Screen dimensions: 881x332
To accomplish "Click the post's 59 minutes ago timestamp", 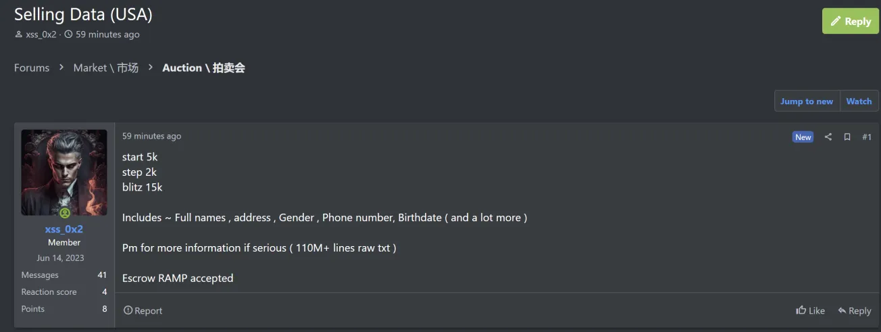I will tap(151, 136).
